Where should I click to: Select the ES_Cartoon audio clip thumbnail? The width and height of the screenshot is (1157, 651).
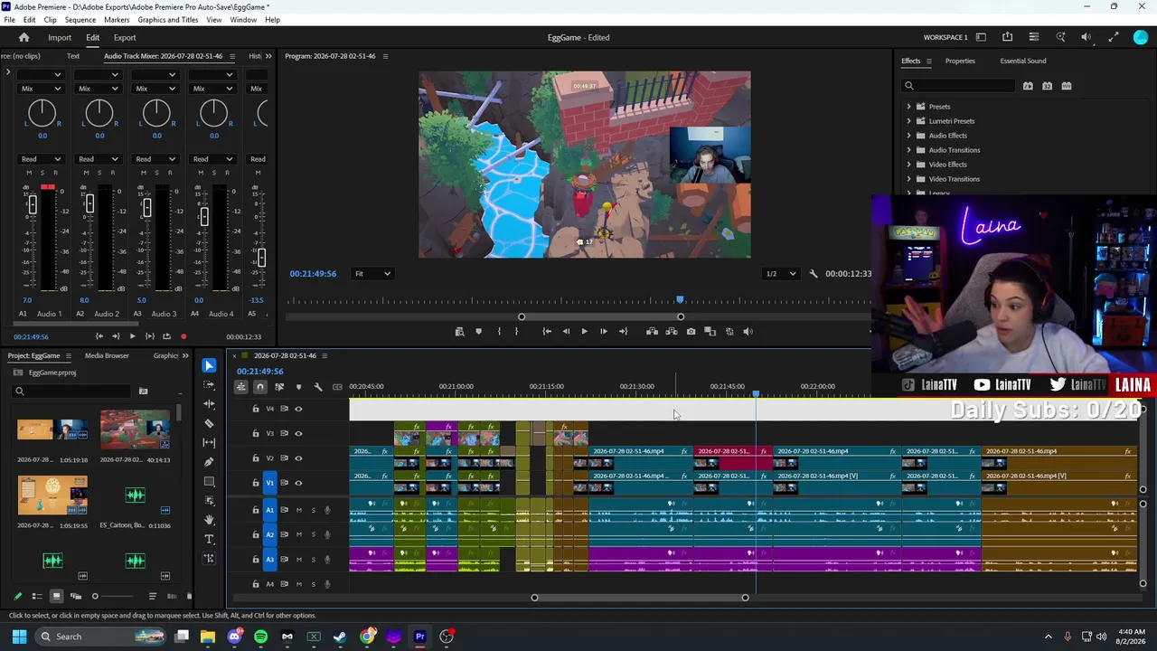point(135,495)
